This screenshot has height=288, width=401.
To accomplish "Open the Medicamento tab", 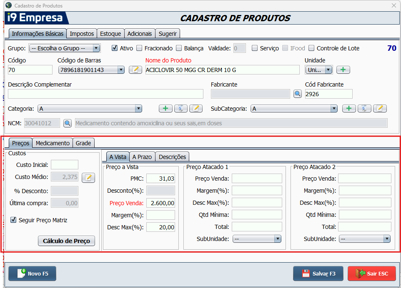I will click(x=53, y=143).
